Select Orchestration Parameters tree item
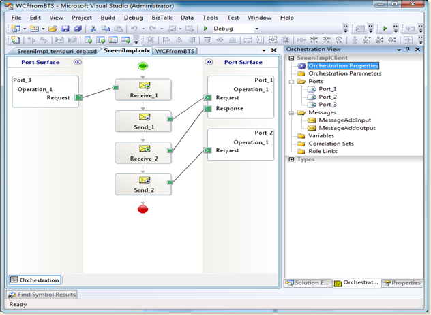The width and height of the screenshot is (431, 315). tap(344, 73)
